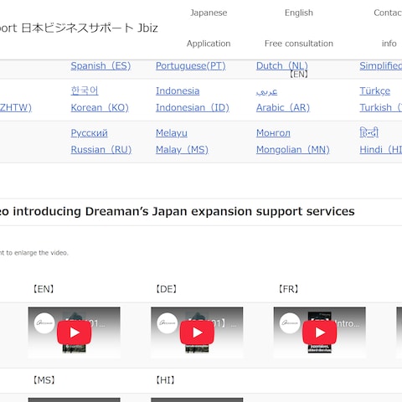402x402 pixels.
Task: Click the Dreaman's Japan expansion support services heading
Action: [x=178, y=211]
